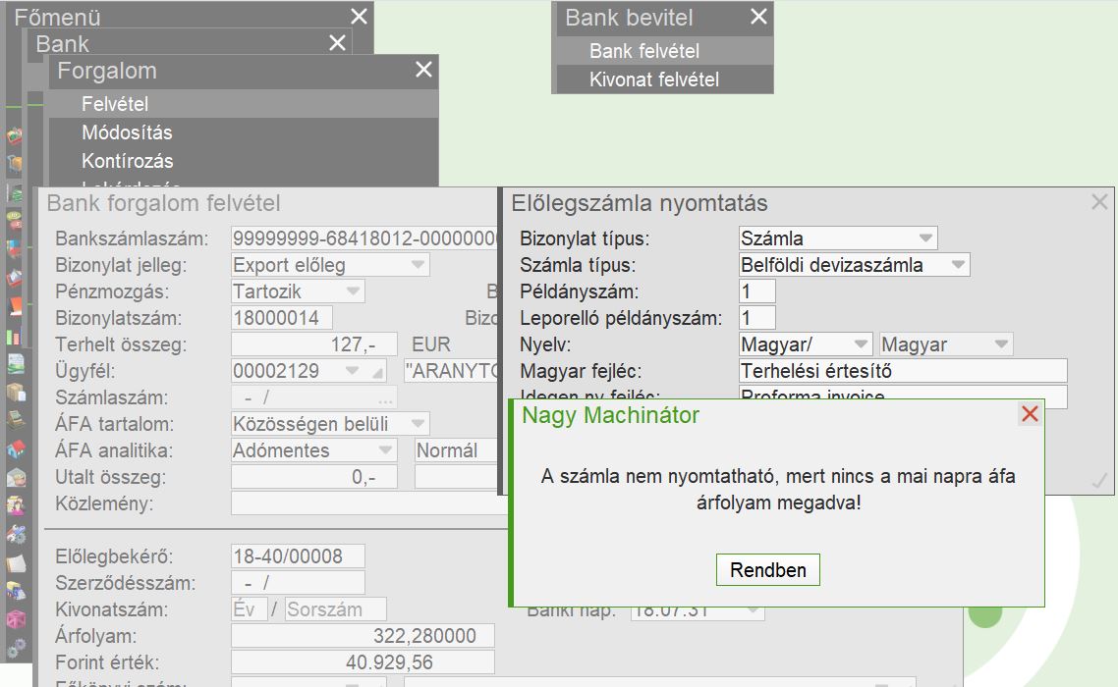Viewport: 1118px width, 687px height.
Task: Click the green-lined document icon in the sidebar
Action: pyautogui.click(x=15, y=363)
